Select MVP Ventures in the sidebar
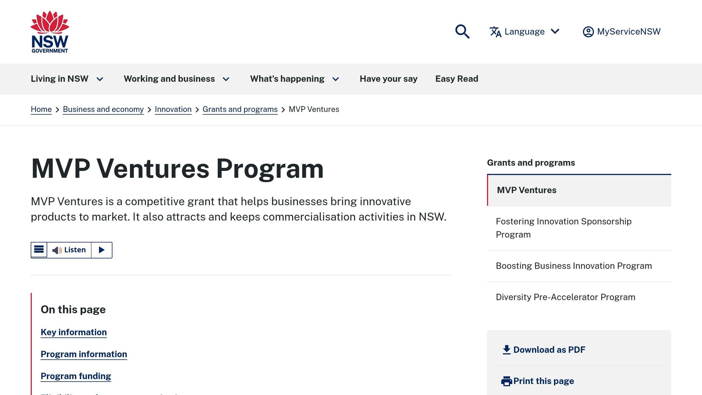This screenshot has height=395, width=702. coord(526,190)
